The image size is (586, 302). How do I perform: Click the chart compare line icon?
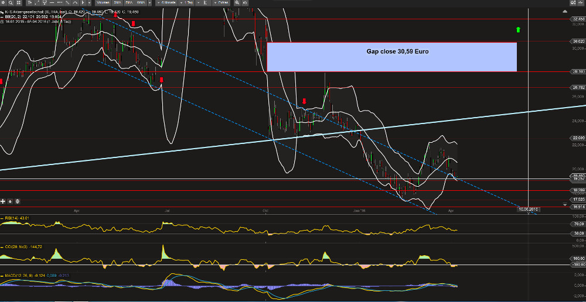click(x=581, y=2)
